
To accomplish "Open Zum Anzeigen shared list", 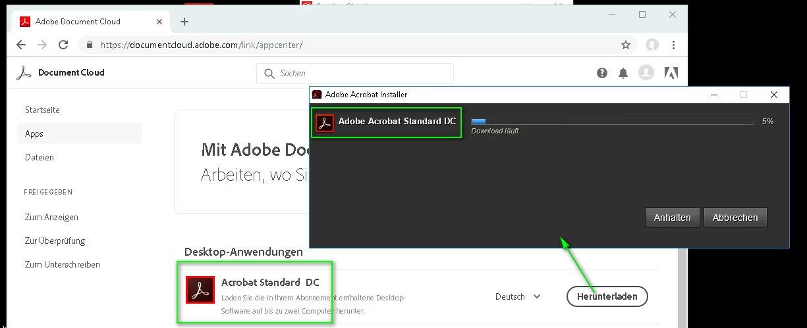I will (x=51, y=217).
